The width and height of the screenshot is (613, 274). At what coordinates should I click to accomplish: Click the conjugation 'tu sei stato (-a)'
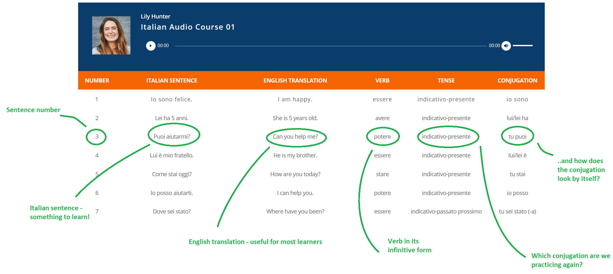point(517,212)
